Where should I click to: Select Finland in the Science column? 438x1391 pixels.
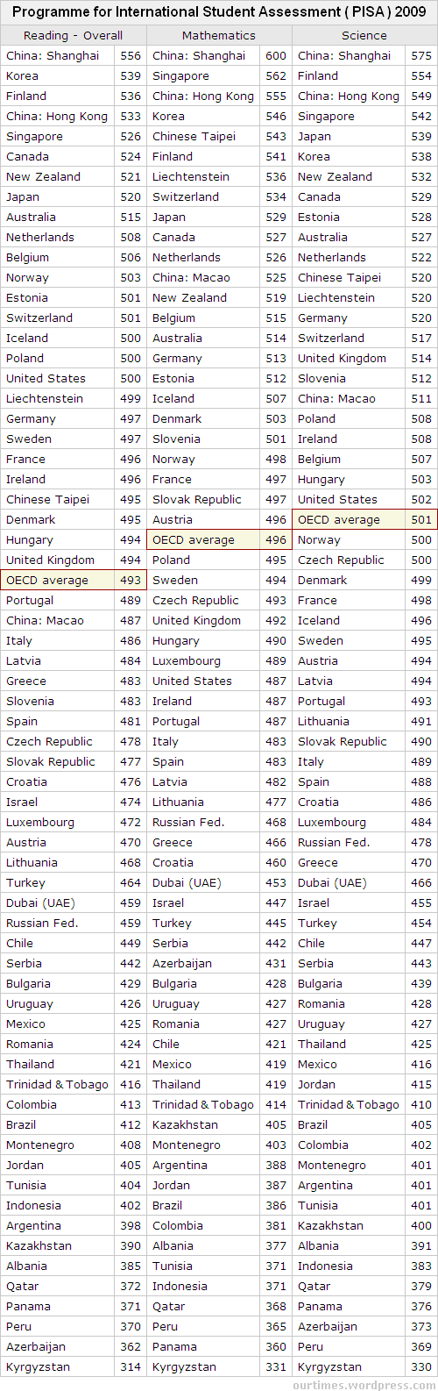pyautogui.click(x=318, y=75)
